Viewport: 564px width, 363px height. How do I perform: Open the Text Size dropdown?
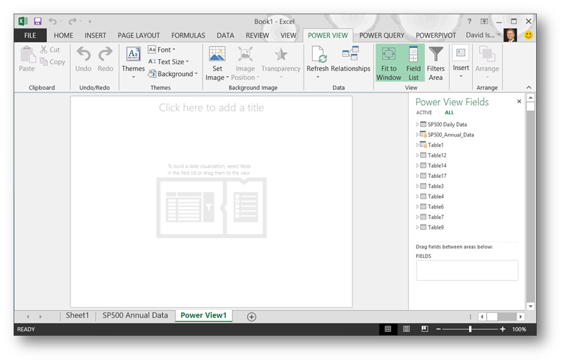point(168,62)
